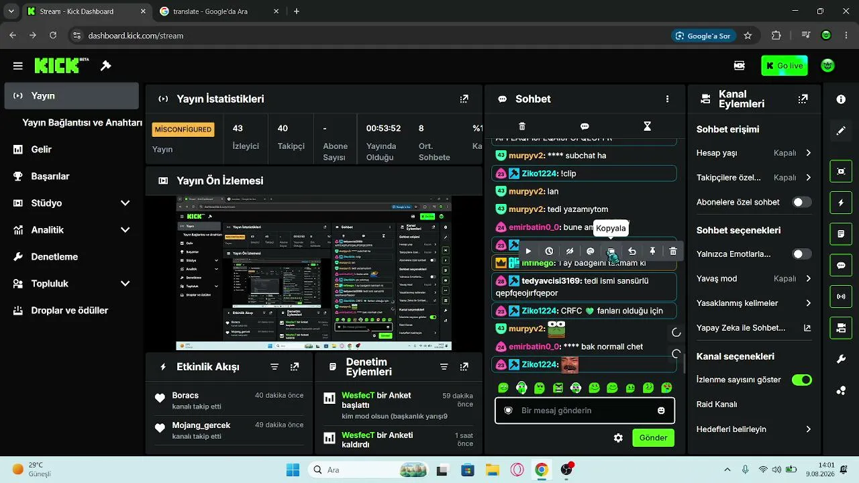Pin the message using the pin icon
Screen dimensions: 859x483
point(652,251)
